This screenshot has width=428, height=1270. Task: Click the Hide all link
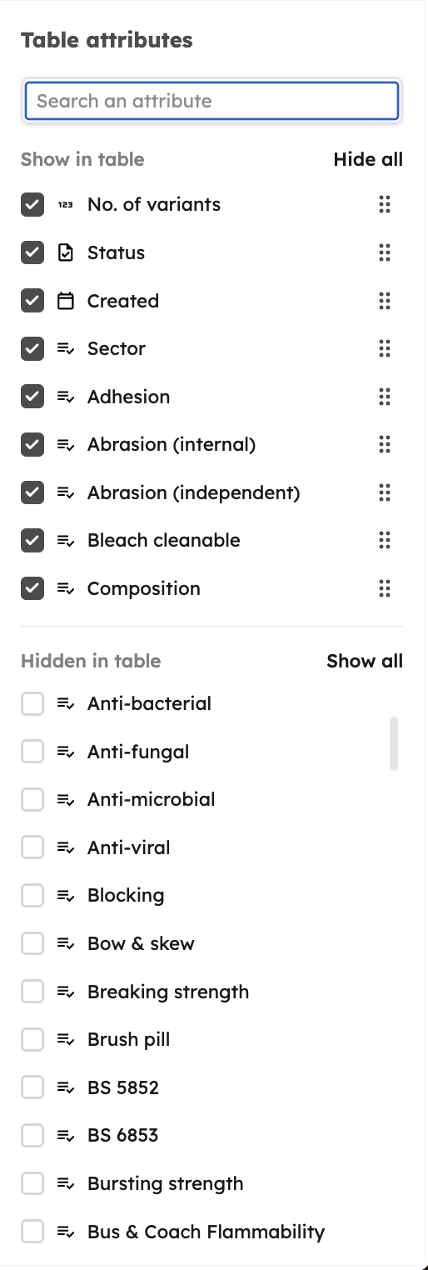[x=368, y=159]
